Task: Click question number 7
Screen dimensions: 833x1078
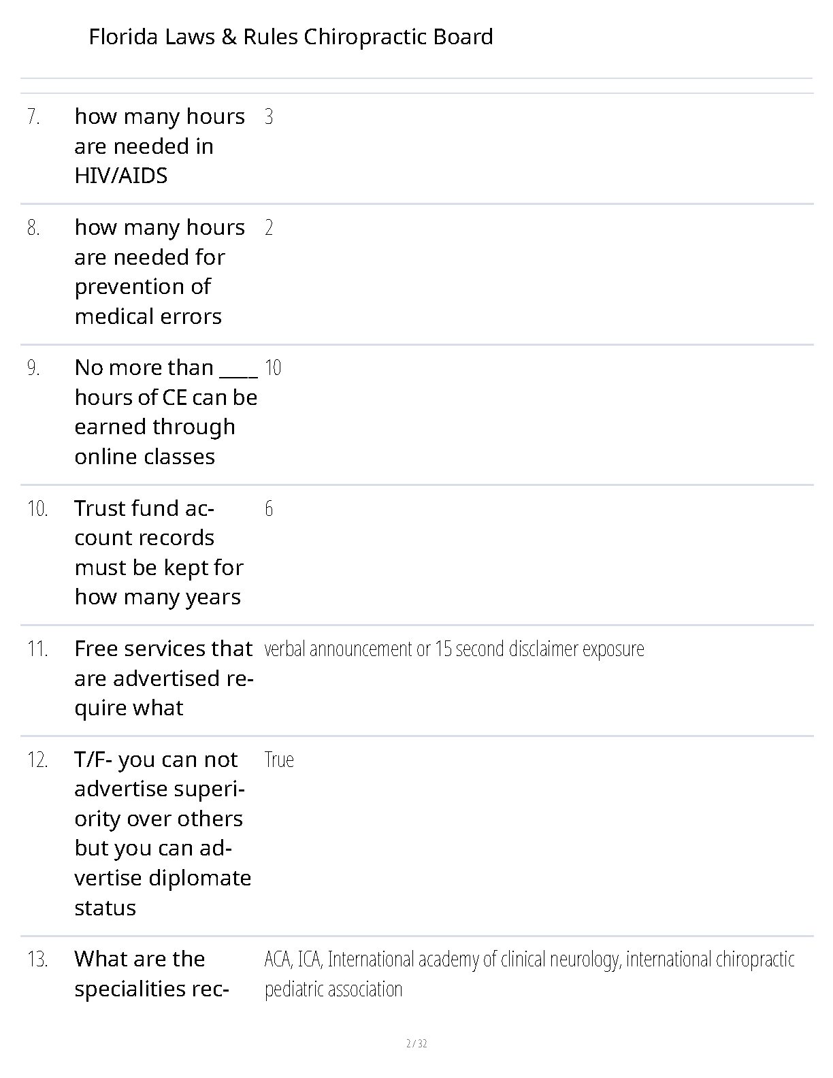Action: pyautogui.click(x=33, y=117)
